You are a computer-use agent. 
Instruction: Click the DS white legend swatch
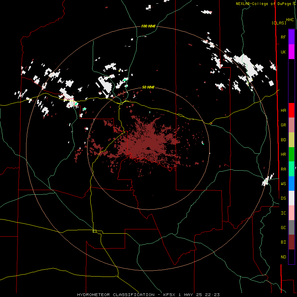pyautogui.click(x=291, y=198)
